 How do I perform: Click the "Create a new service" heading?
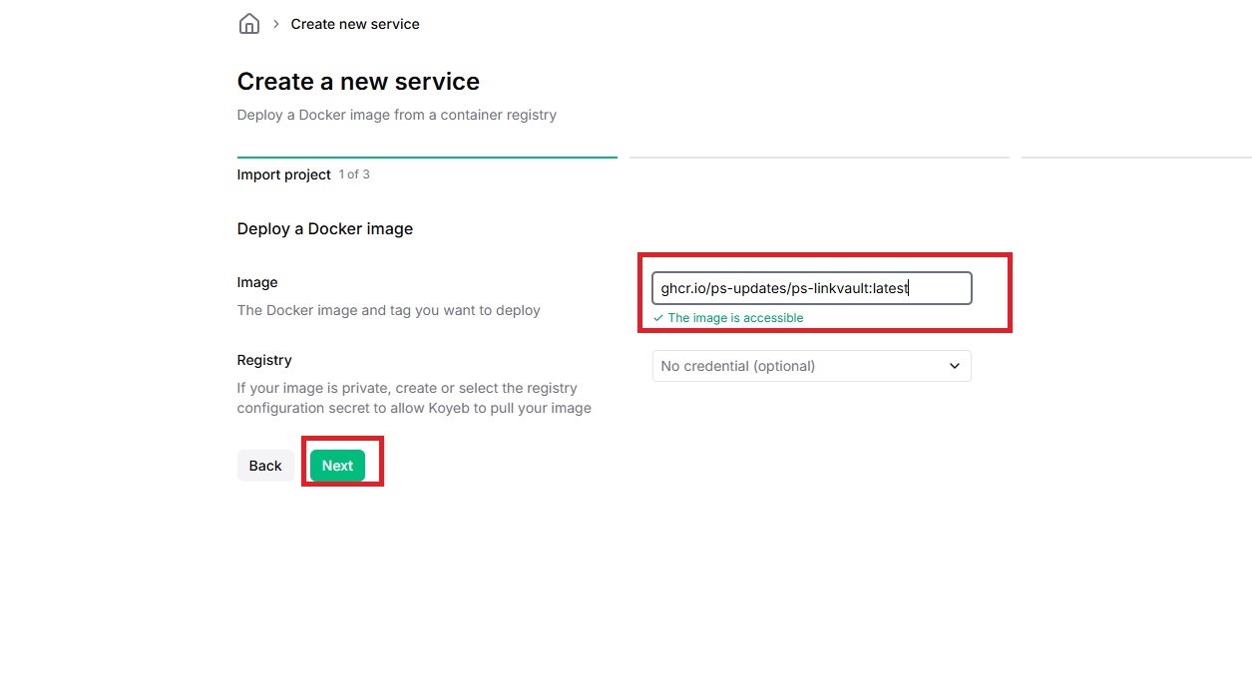click(358, 82)
